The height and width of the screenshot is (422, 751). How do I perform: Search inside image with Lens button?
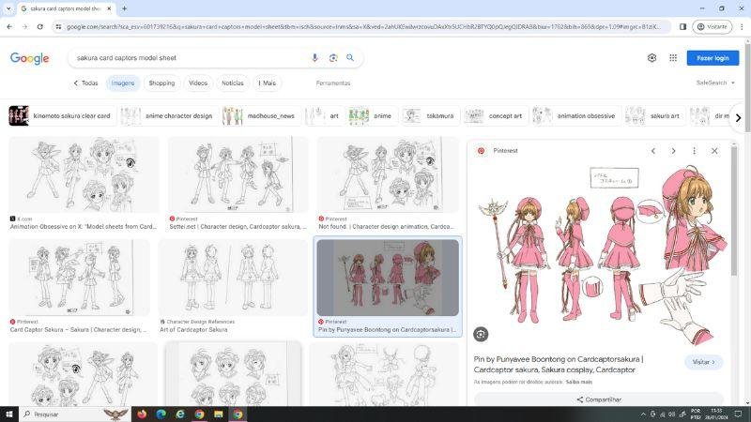click(x=481, y=334)
